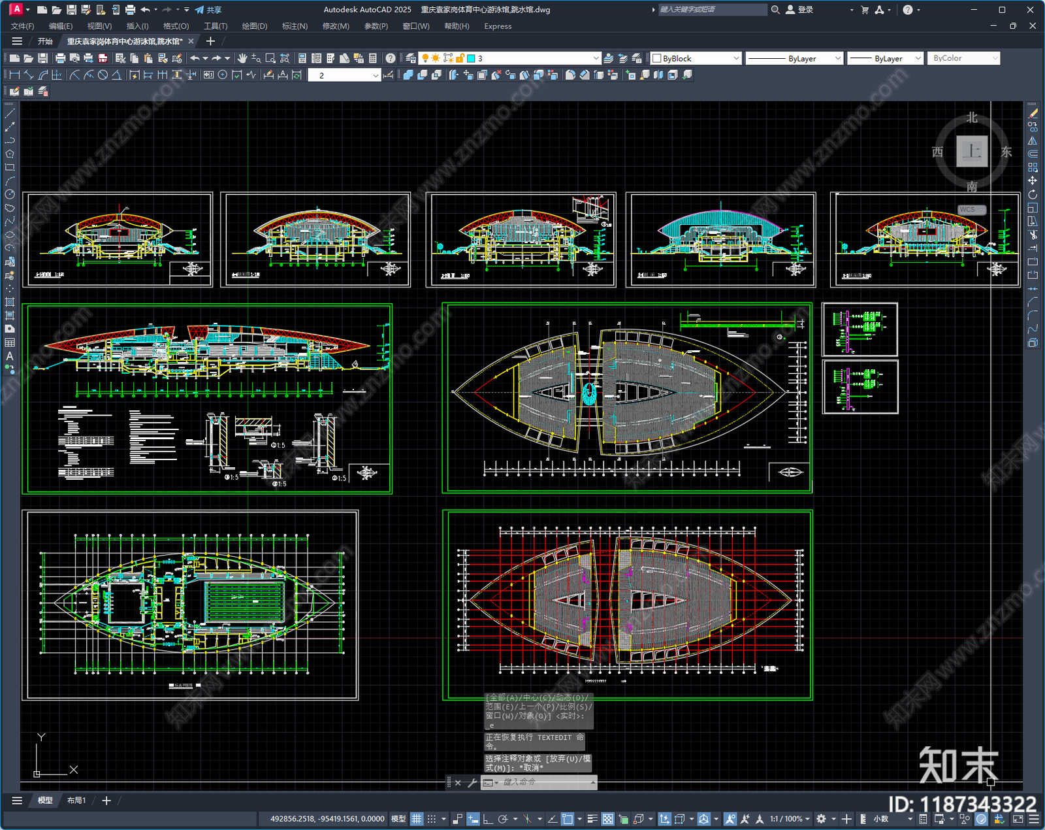The height and width of the screenshot is (830, 1045).
Task: Click the 共享 share button
Action: 208,10
